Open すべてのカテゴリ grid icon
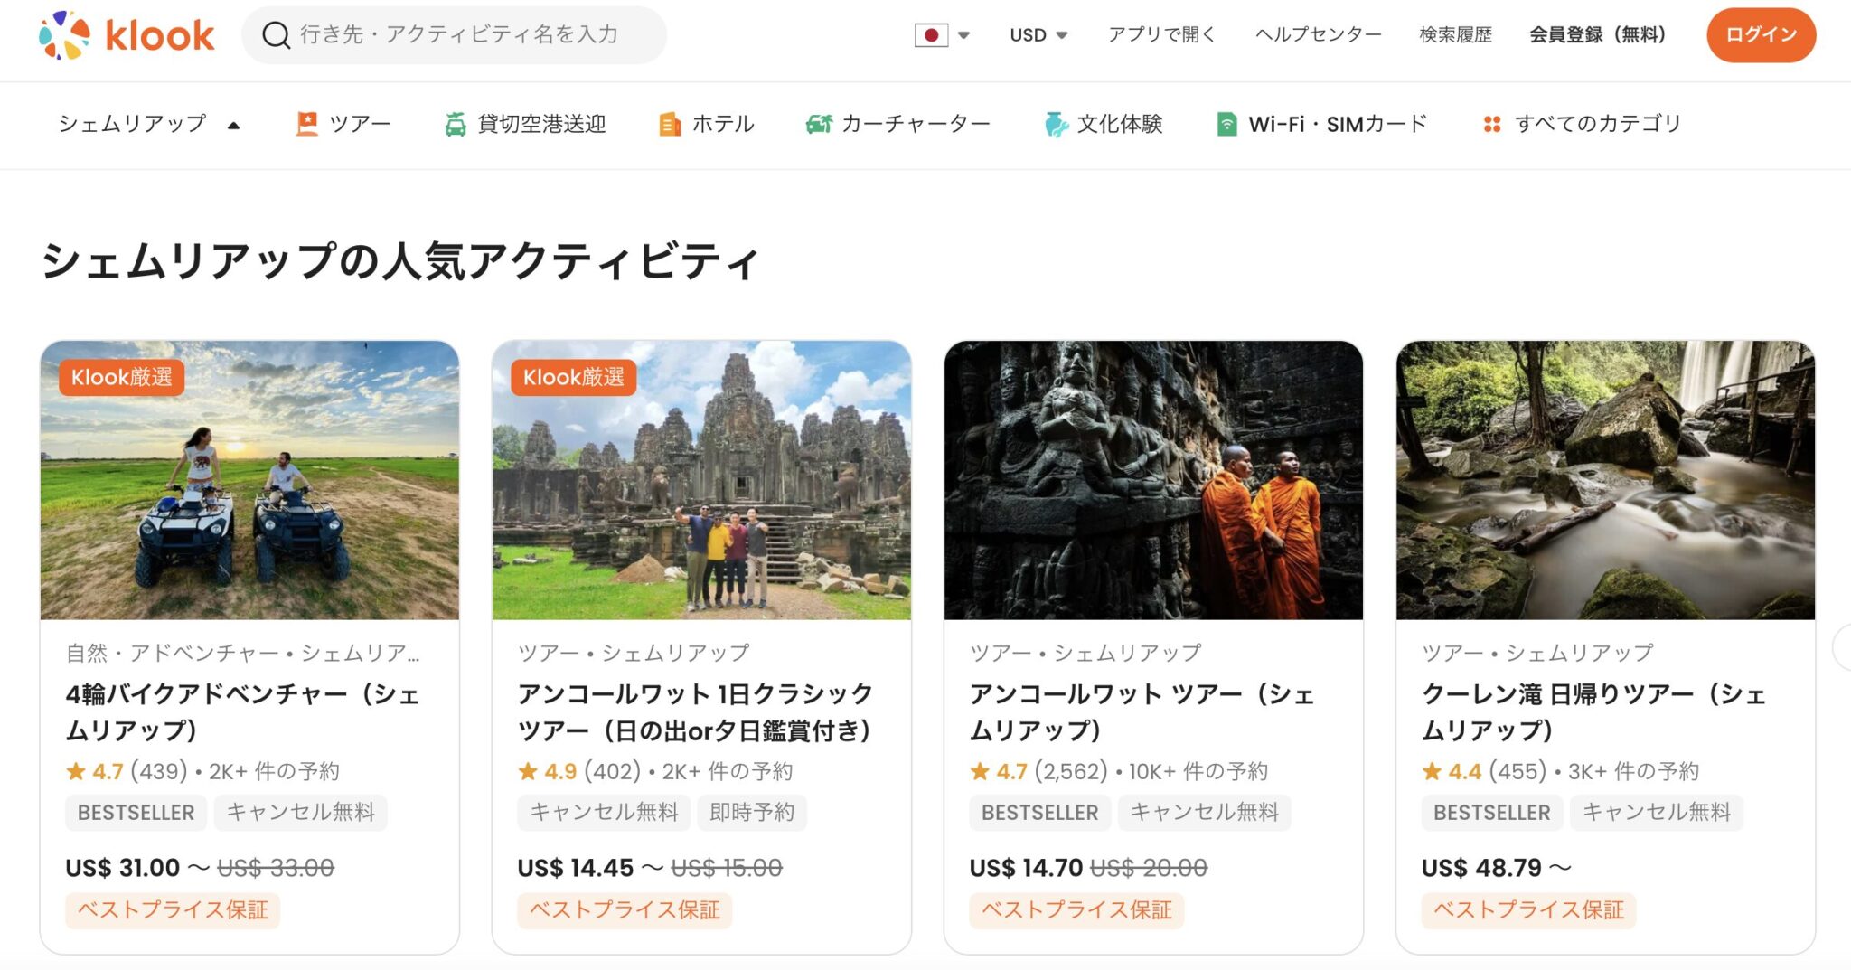Image resolution: width=1851 pixels, height=970 pixels. point(1491,123)
